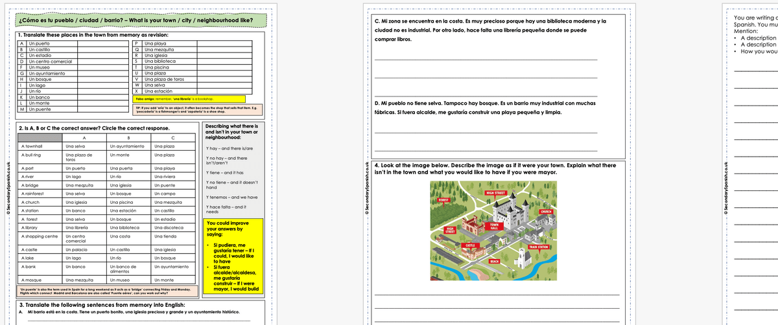Circle 'Un palacio' in the castle row

pyautogui.click(x=76, y=249)
